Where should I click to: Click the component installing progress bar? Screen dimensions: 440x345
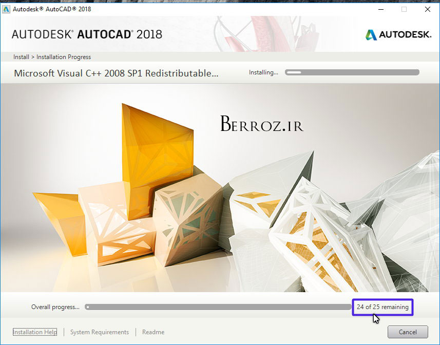(352, 72)
